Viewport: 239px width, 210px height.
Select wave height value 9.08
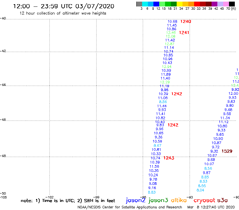click(153, 184)
